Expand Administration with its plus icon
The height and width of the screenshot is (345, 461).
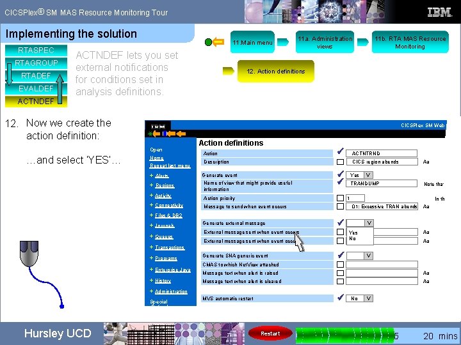(x=151, y=291)
